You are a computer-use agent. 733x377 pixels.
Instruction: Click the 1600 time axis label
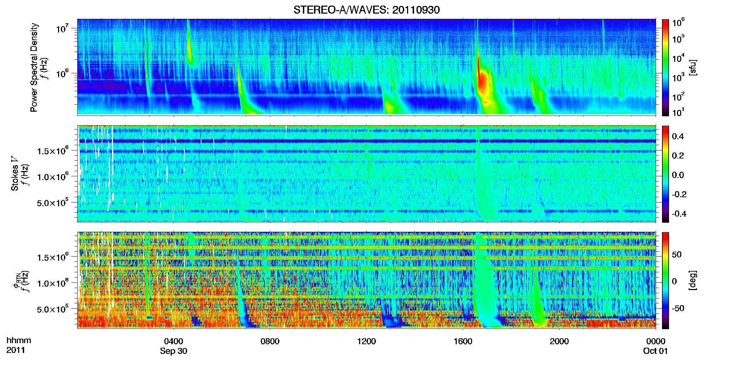pyautogui.click(x=463, y=341)
